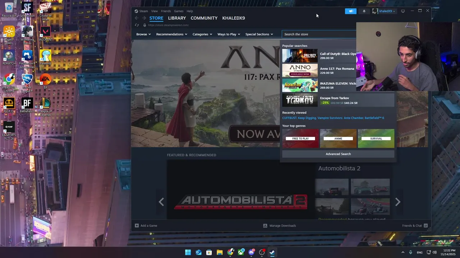
Task: Open EA app desktop shortcut
Action: coord(45,81)
